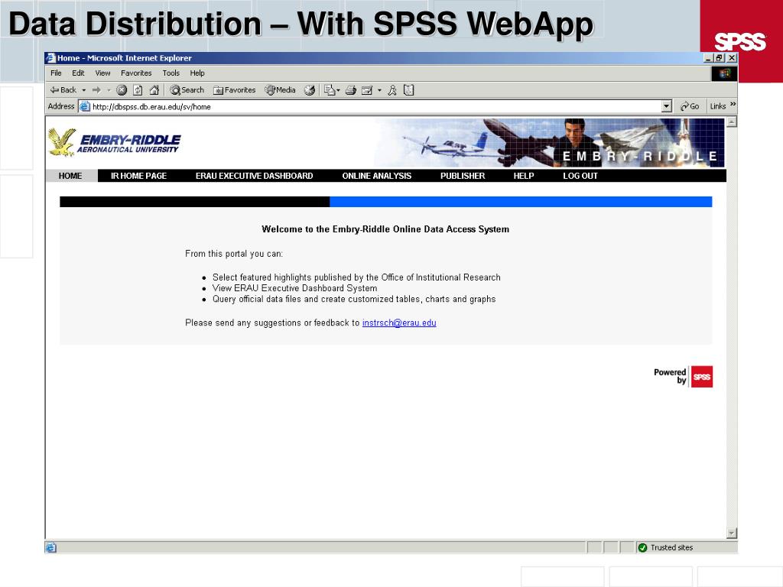Click the Mail toolbar icon

coord(329,90)
